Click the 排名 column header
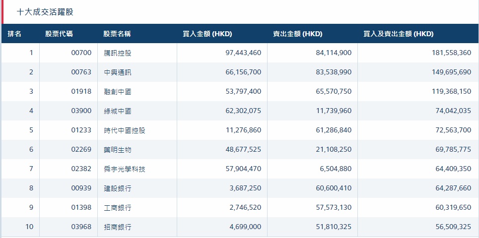The image size is (479, 238). [14, 34]
